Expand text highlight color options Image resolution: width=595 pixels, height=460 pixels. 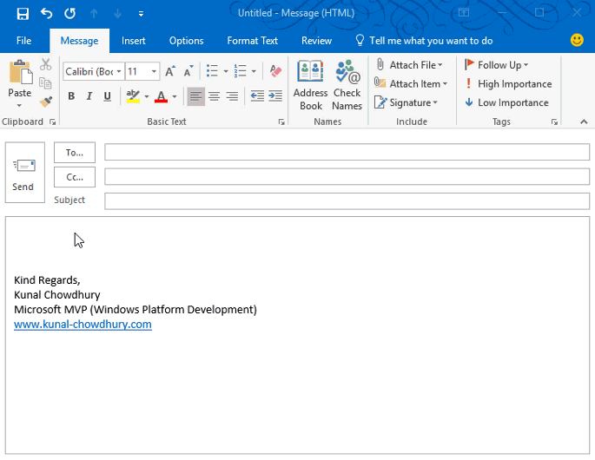click(x=147, y=96)
